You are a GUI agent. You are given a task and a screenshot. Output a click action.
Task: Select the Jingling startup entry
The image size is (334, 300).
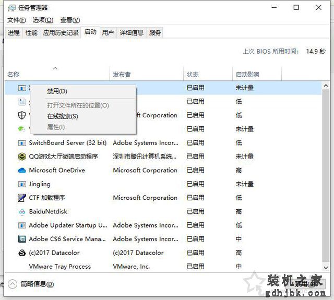point(163,184)
